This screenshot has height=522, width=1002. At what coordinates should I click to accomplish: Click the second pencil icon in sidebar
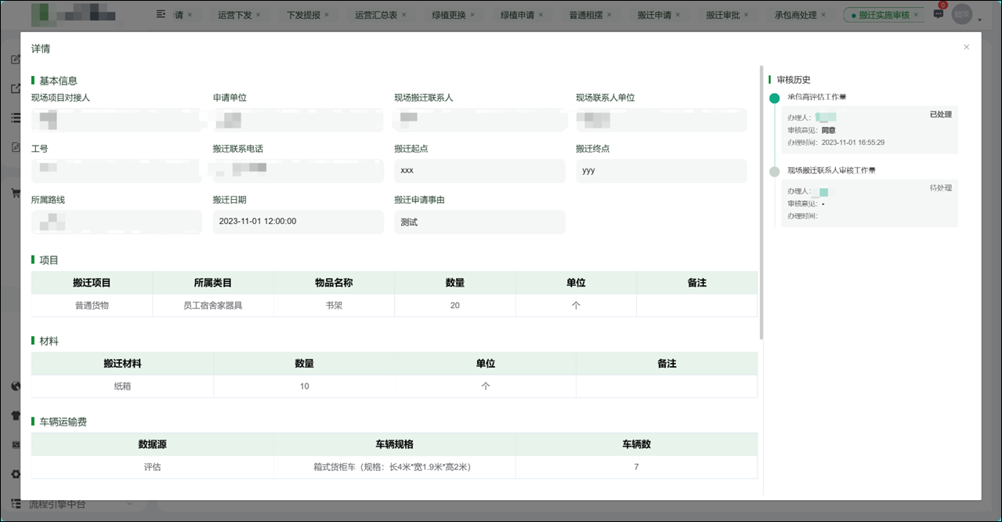[16, 147]
